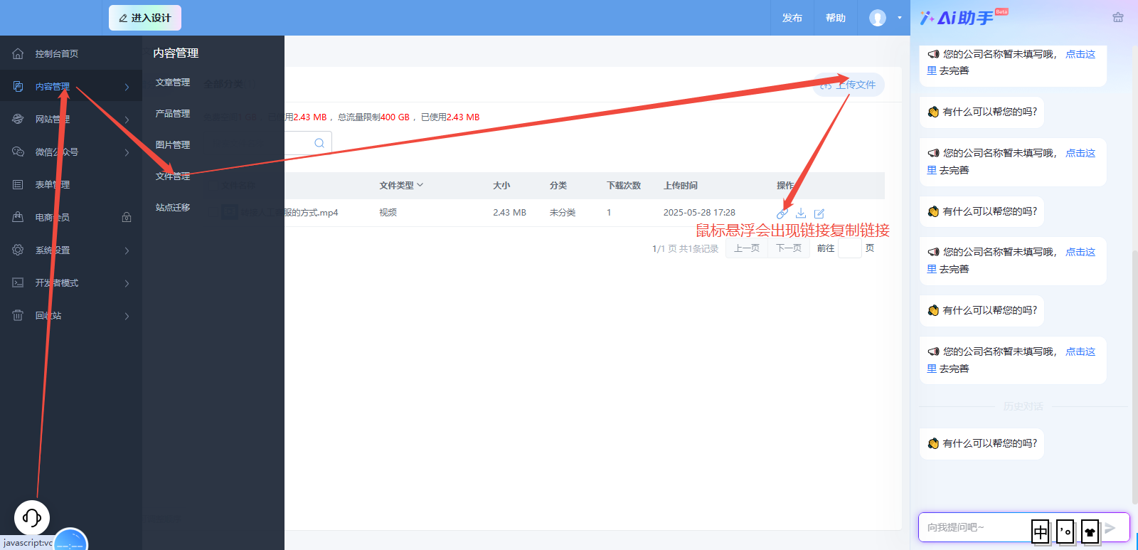Click the 2025-05-28 17:28 upload time
The height and width of the screenshot is (550, 1138).
click(x=699, y=213)
